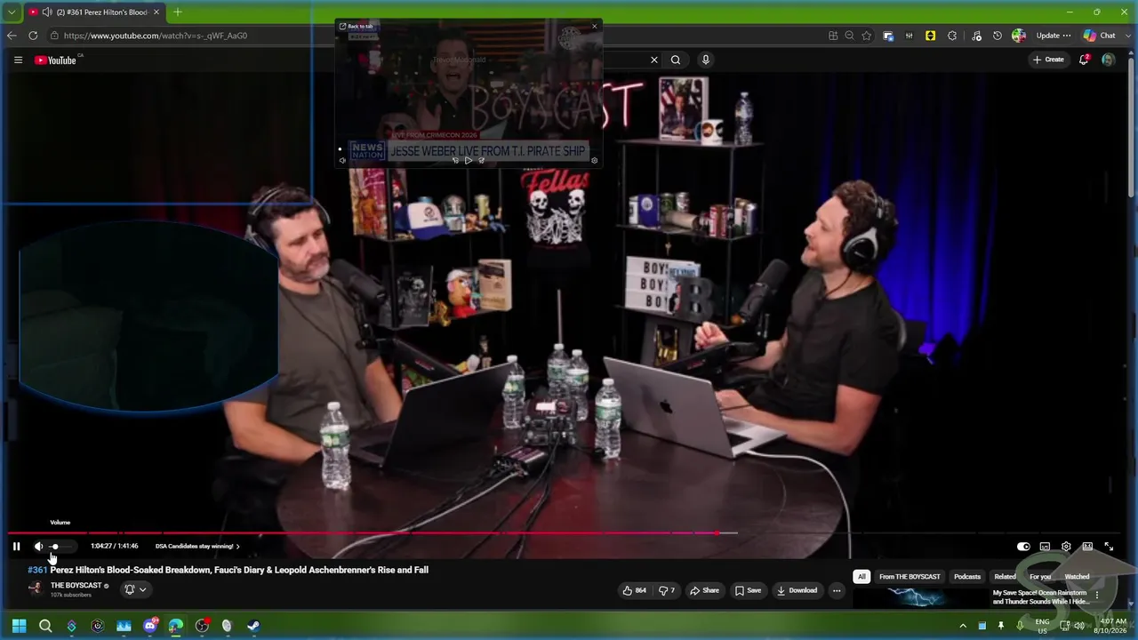
Task: Select the 'Podcasts' filter chip
Action: [x=967, y=577]
